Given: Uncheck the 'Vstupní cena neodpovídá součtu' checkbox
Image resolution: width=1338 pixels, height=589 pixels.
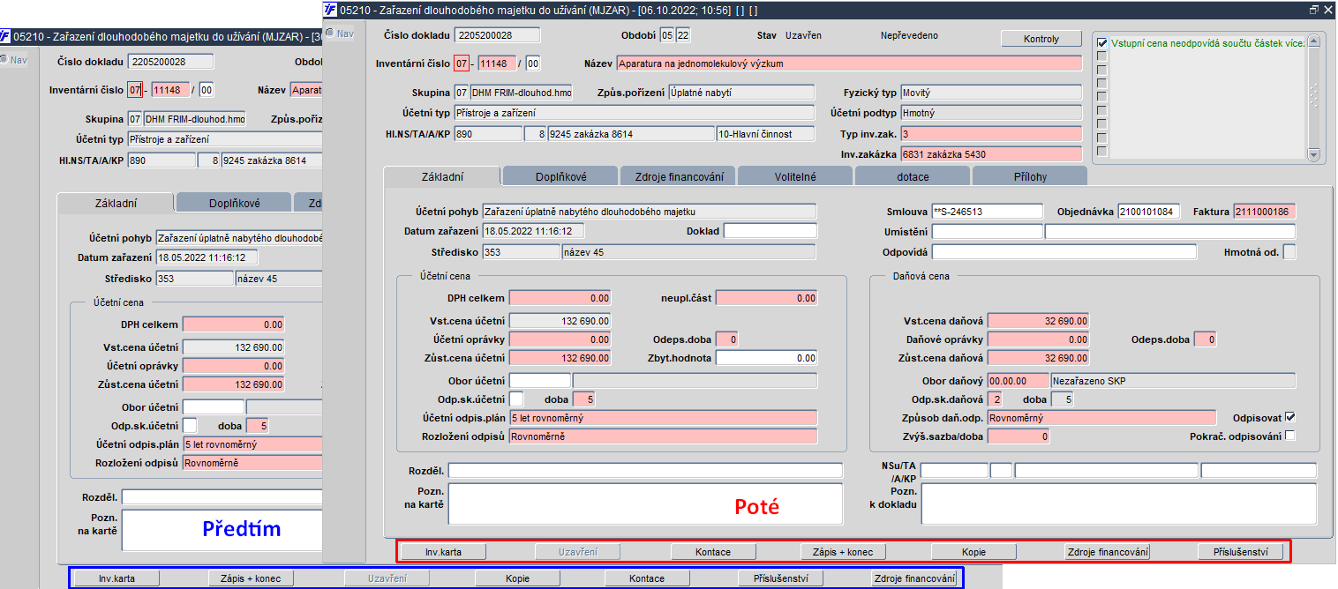Looking at the screenshot, I should (x=1101, y=42).
